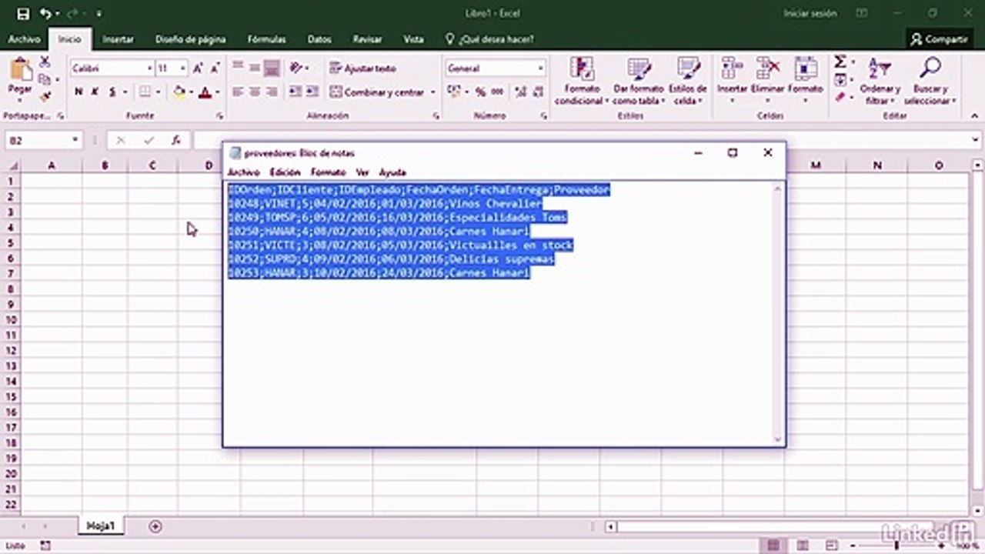The width and height of the screenshot is (985, 554).
Task: Open Dar formato como tabla
Action: [x=638, y=81]
